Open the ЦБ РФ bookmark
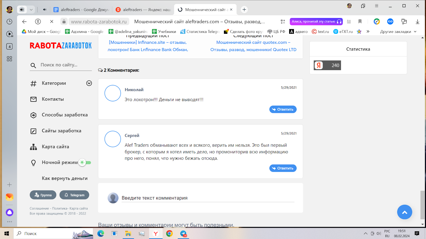The width and height of the screenshot is (426, 239). click(x=276, y=32)
